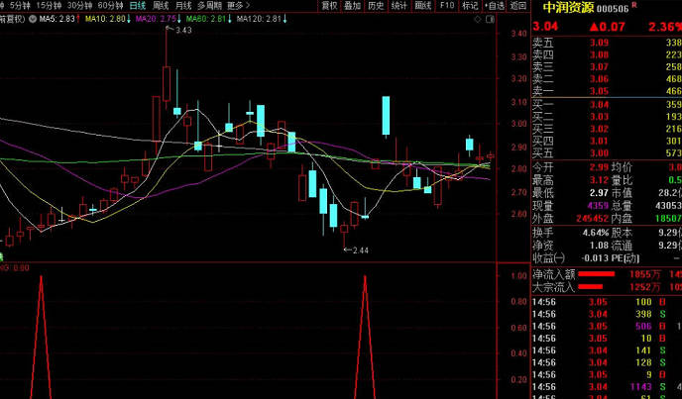
Task: Click the 买五 bid price 3.00
Action: [x=599, y=153]
